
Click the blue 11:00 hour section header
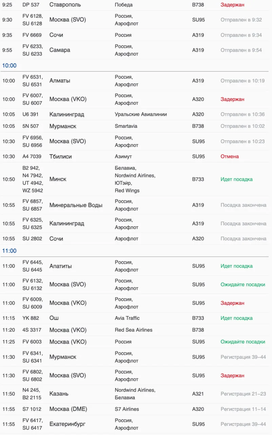point(9,251)
